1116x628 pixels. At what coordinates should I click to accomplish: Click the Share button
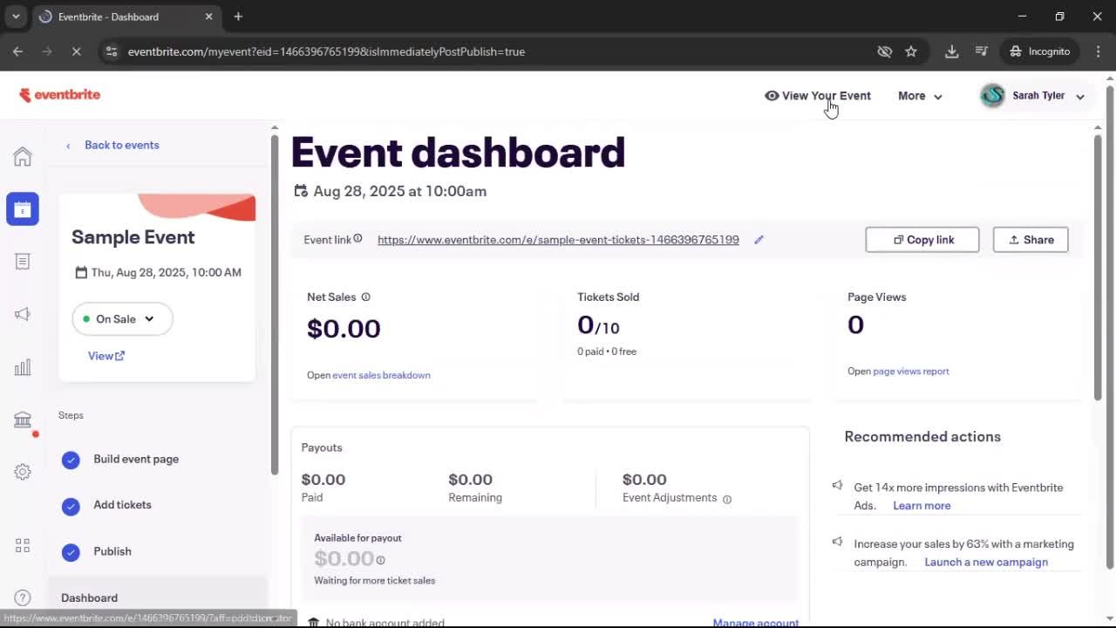point(1031,240)
